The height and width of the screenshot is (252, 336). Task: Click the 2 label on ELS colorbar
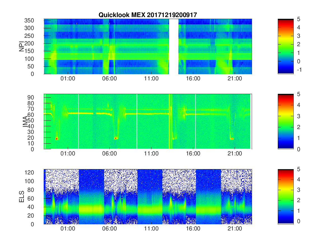[x=298, y=200]
